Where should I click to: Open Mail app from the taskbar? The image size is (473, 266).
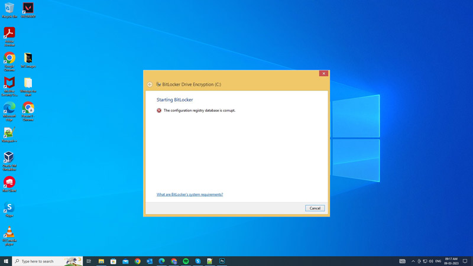(x=125, y=261)
